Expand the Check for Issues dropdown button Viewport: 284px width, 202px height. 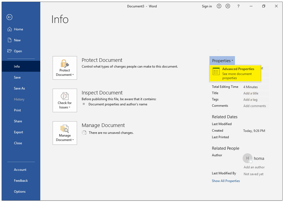[x=65, y=100]
